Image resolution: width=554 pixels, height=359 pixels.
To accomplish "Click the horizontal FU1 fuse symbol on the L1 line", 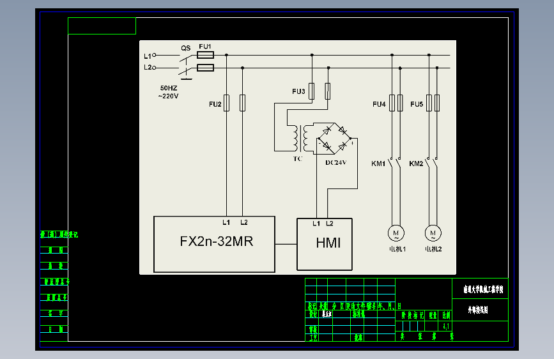I will click(x=205, y=55).
